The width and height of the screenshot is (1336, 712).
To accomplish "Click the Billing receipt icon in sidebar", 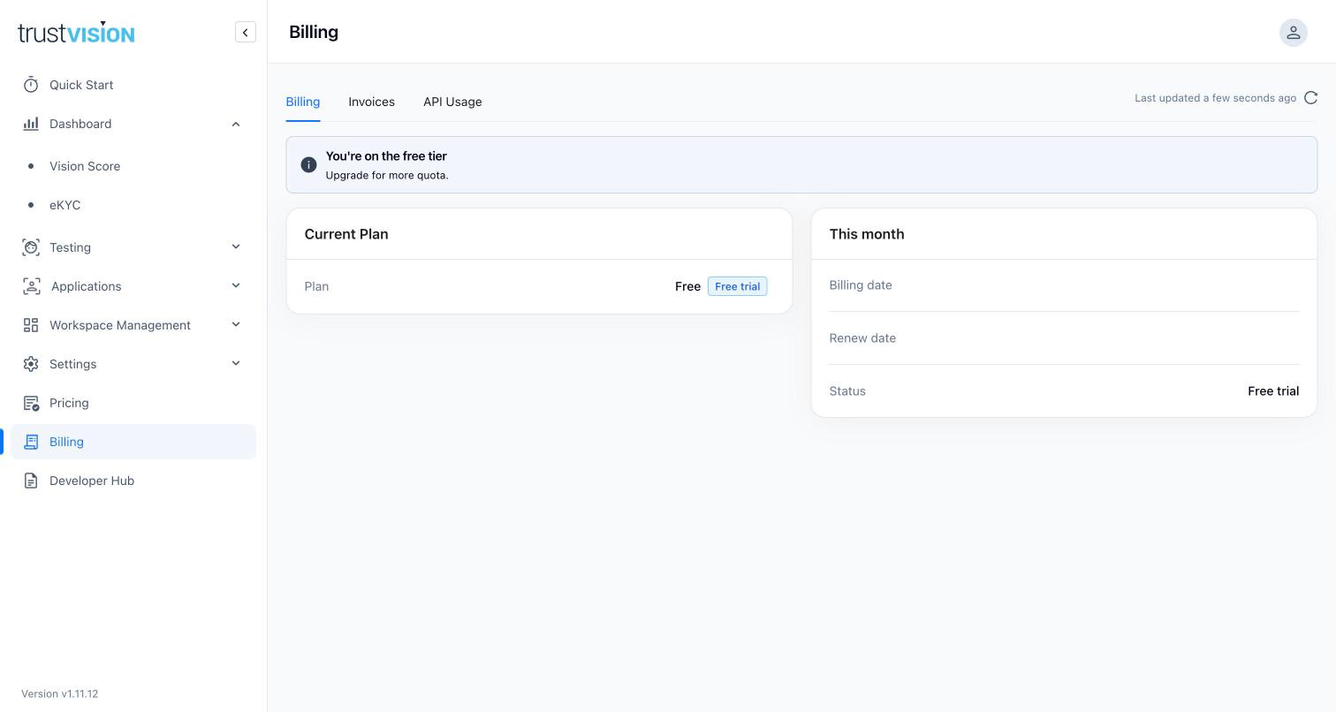I will click(x=31, y=442).
